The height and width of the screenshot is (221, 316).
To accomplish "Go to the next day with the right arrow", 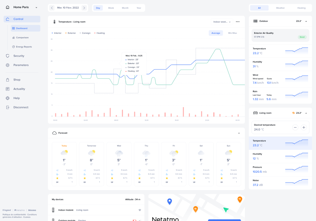I will click(84, 8).
